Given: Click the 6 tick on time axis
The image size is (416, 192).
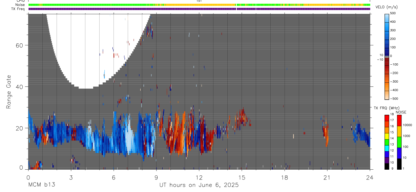Looking at the screenshot, I should [x=113, y=177].
